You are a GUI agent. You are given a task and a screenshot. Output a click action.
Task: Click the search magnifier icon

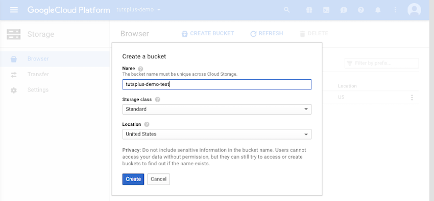[x=287, y=10]
